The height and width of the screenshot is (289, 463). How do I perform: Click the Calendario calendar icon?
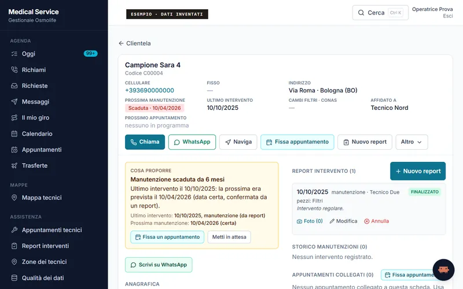[14, 134]
